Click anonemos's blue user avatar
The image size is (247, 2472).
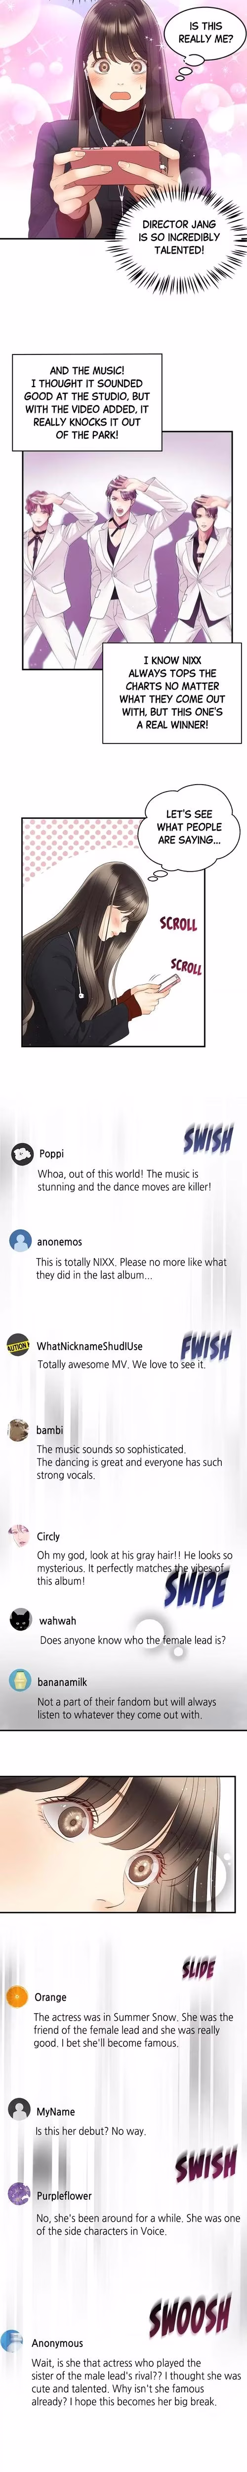pos(20,1241)
